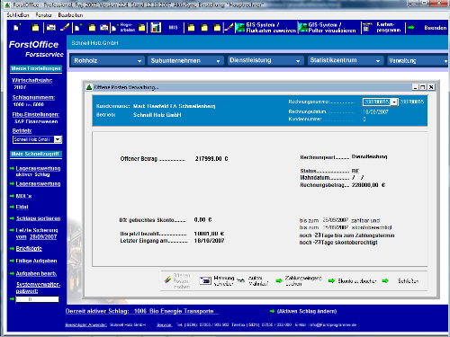The width and height of the screenshot is (450, 337).
Task: Expand the Subunternehmen dropdown
Action: click(x=218, y=61)
